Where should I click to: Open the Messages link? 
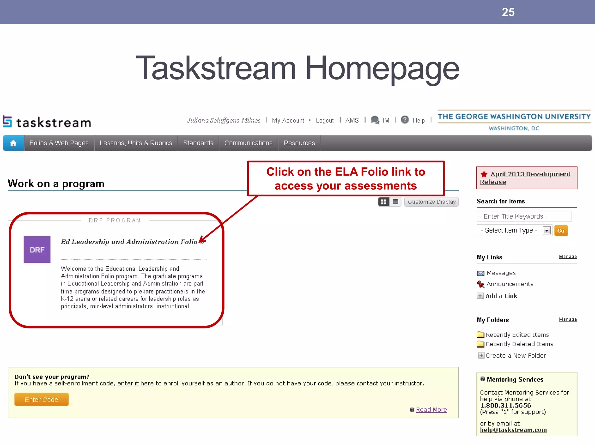(501, 273)
